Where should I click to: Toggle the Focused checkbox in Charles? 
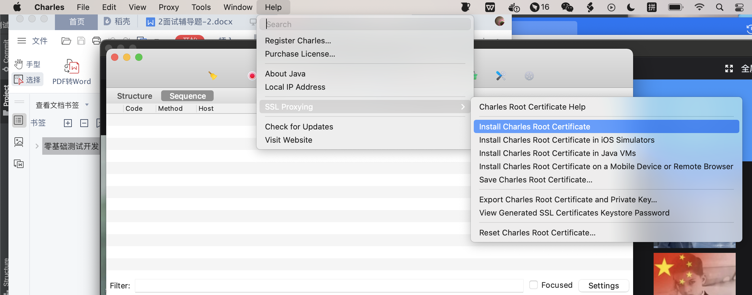coord(534,285)
